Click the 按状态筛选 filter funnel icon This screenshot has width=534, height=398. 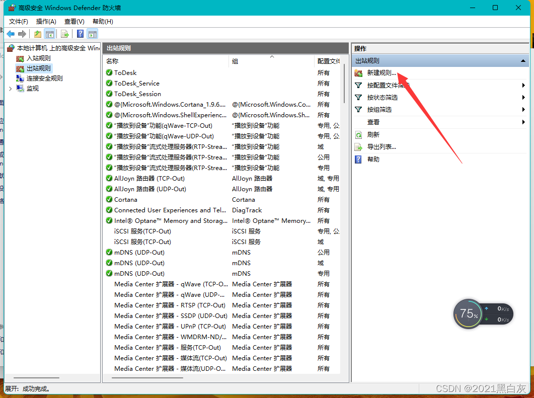pos(358,98)
